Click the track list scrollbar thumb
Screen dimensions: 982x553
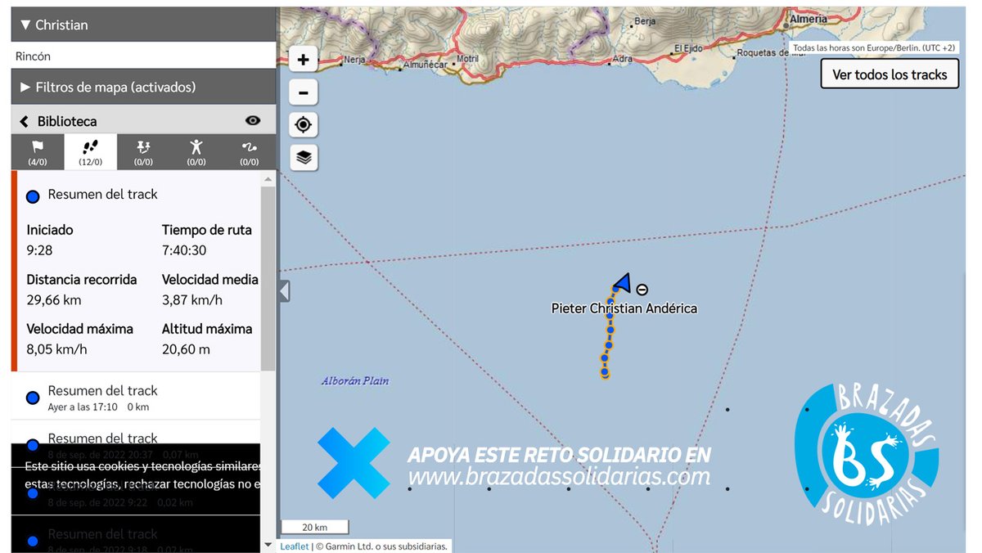268,279
